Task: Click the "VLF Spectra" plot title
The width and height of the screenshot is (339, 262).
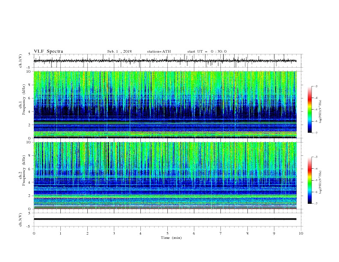Action: [48, 51]
